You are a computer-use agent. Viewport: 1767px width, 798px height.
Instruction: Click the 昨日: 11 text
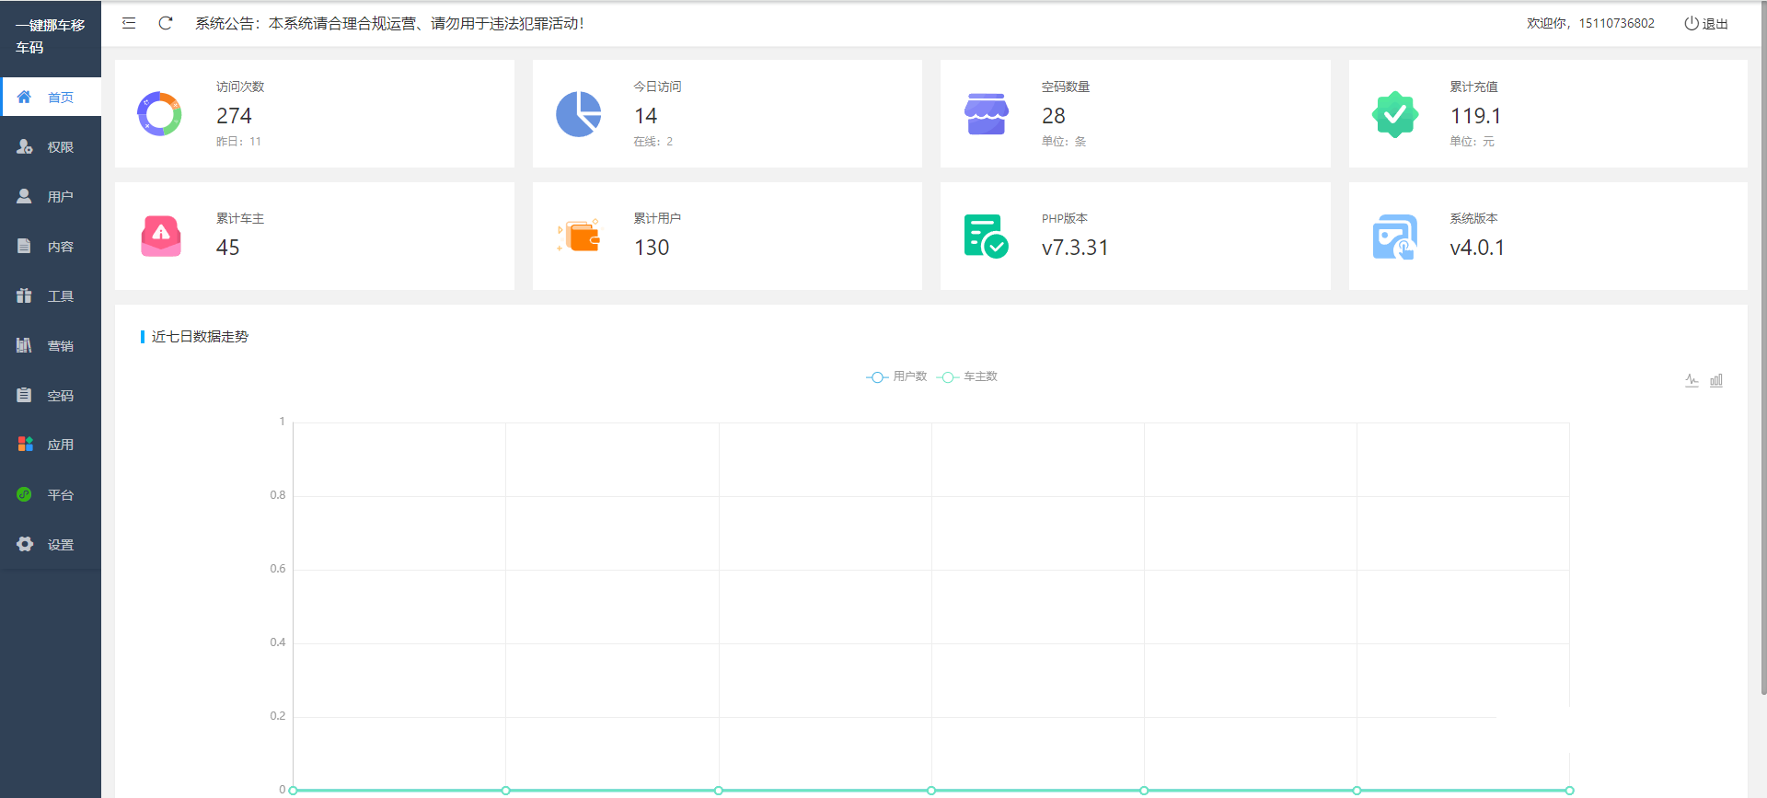(238, 142)
